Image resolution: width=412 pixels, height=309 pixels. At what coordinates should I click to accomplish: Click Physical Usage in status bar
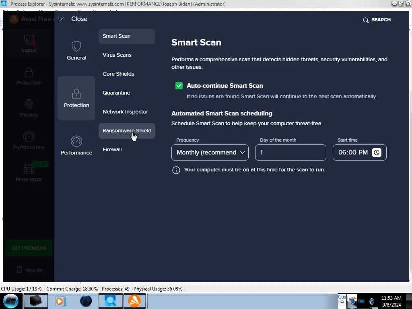[x=158, y=289]
